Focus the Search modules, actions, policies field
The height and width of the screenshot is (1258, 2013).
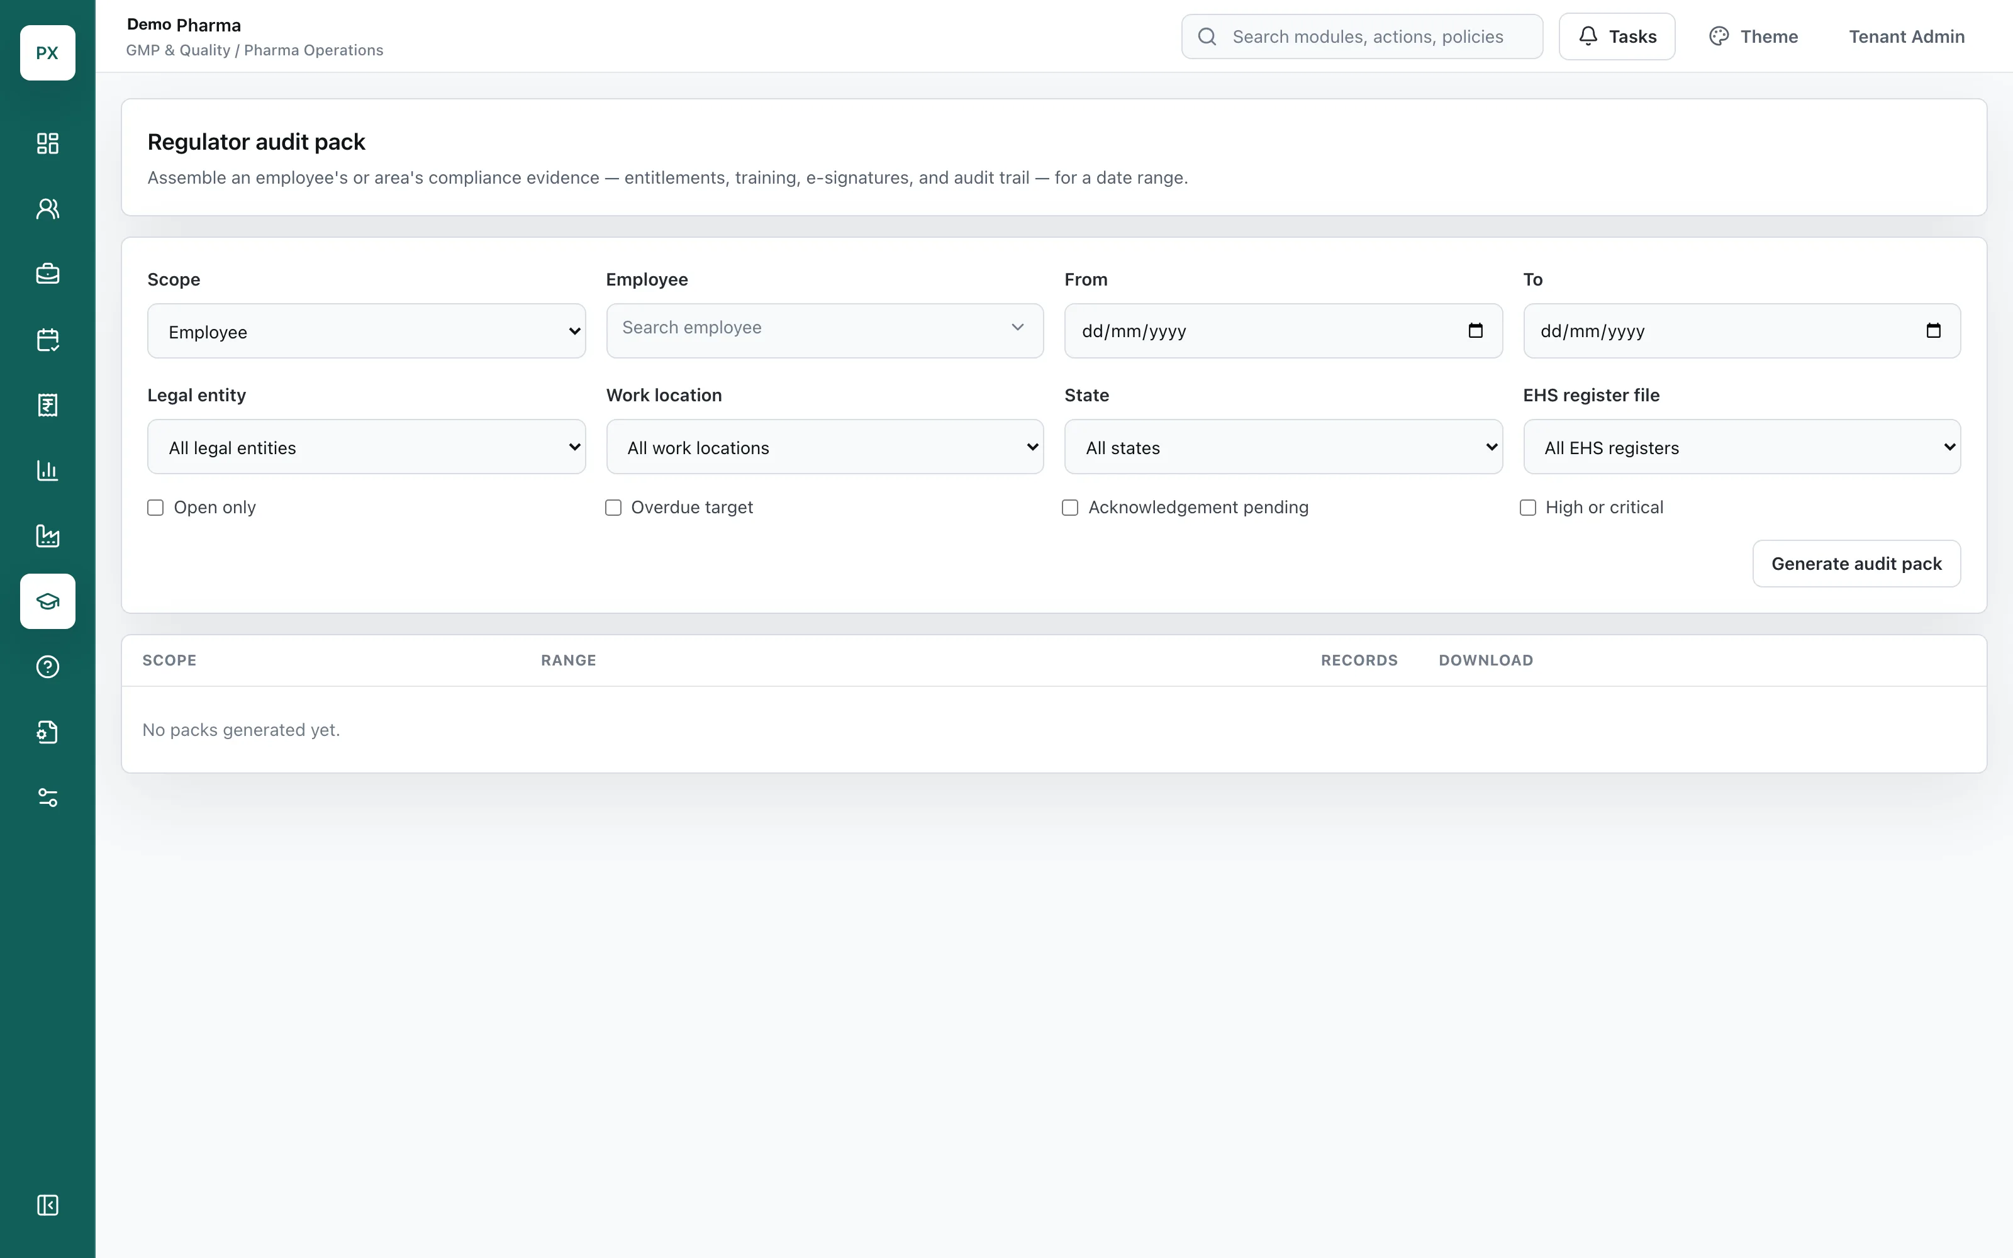click(x=1362, y=36)
